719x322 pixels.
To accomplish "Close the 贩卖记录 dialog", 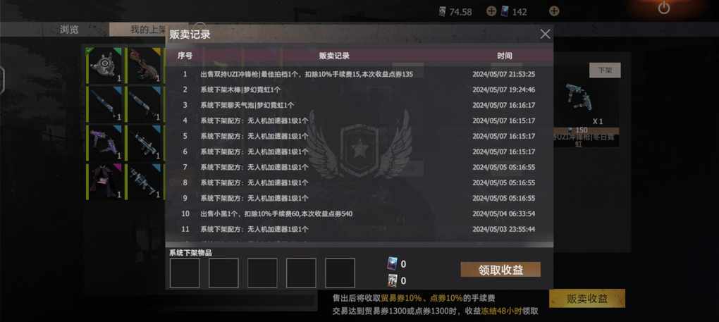I will [545, 34].
